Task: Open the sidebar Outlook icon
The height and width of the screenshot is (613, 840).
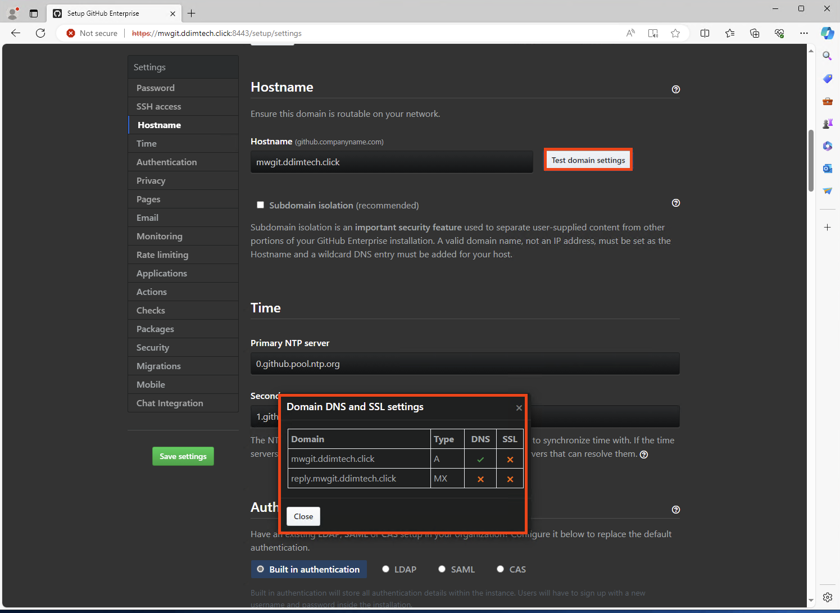Action: pos(827,169)
